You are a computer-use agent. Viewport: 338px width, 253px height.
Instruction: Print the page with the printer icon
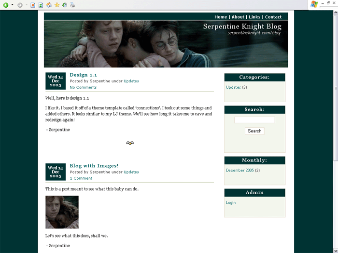coord(72,5)
